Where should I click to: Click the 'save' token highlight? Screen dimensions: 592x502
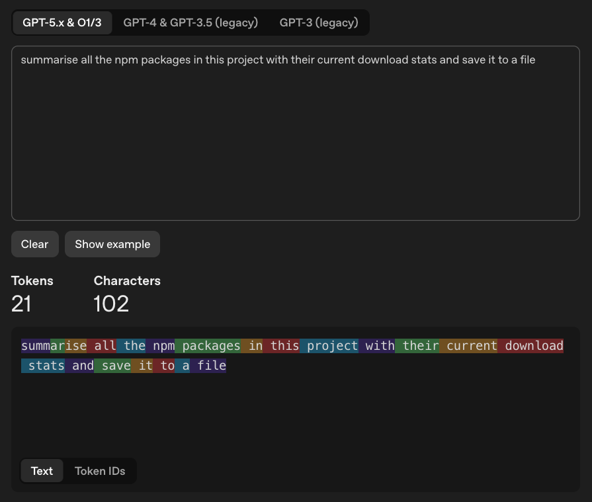(x=112, y=366)
